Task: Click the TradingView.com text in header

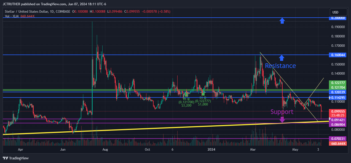Action: 53,4
